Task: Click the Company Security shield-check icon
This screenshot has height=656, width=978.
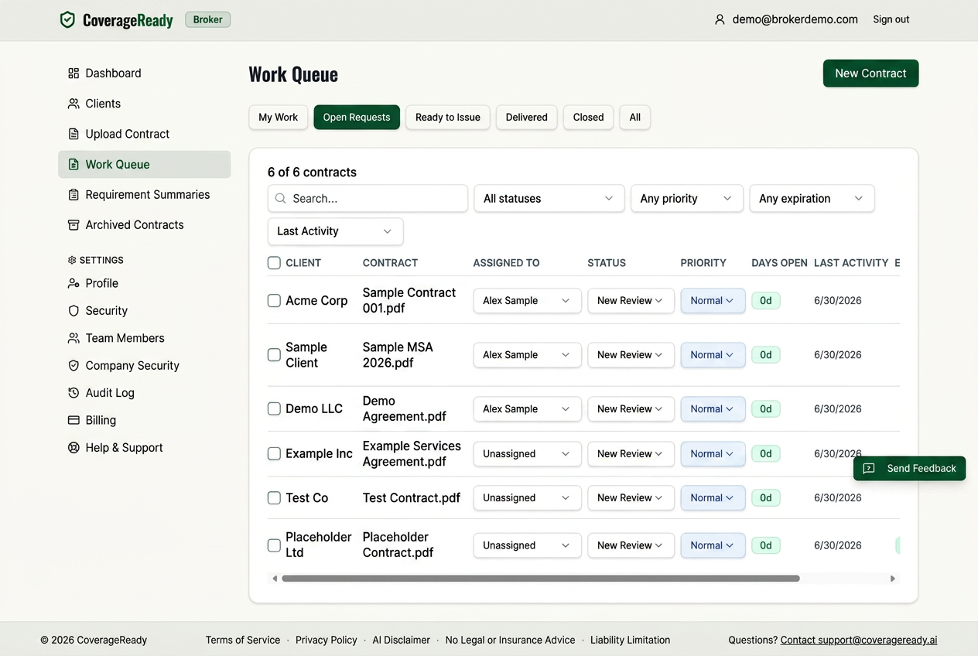Action: [x=74, y=366]
